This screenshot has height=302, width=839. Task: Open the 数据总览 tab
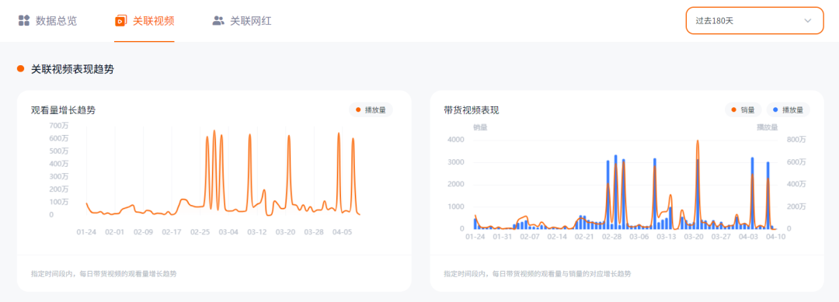click(x=47, y=21)
